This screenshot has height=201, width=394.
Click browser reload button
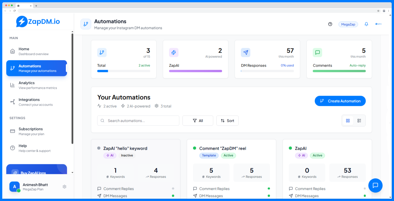click(x=15, y=11)
